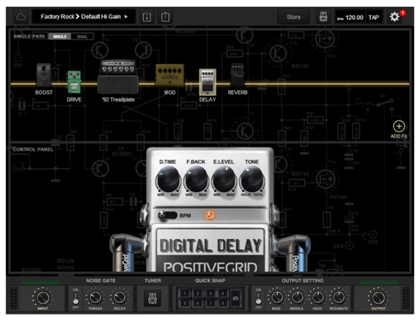
Task: Click the ADD FX plus button
Action: coord(399,127)
